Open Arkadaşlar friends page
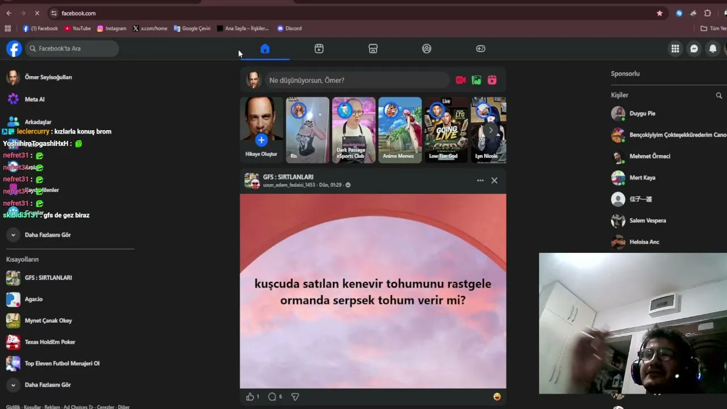Viewport: 727px width, 409px height. (x=30, y=122)
